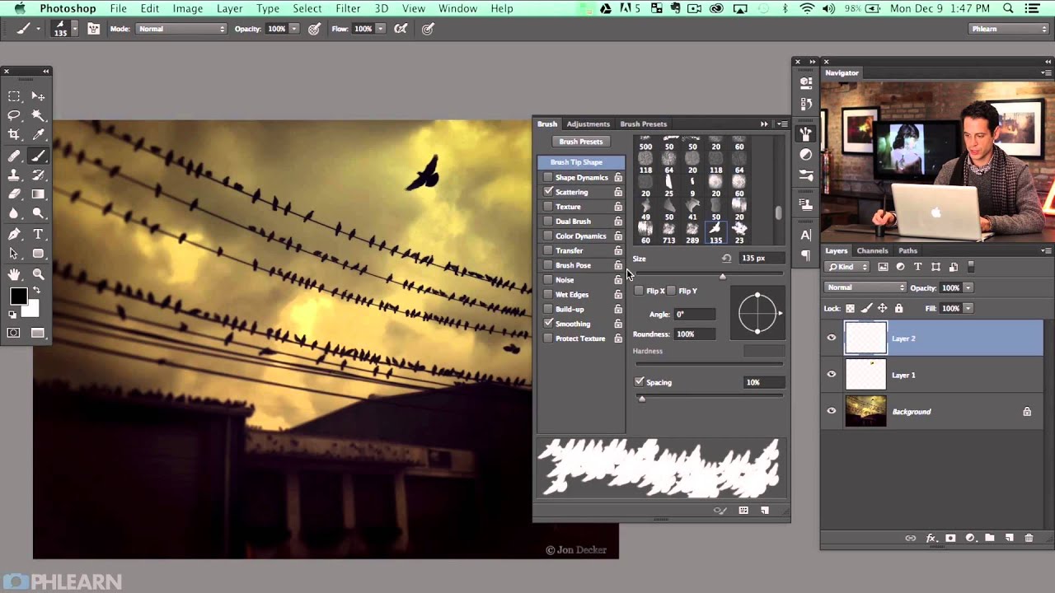Create a new layer icon
The height and width of the screenshot is (593, 1055).
pos(1009,538)
